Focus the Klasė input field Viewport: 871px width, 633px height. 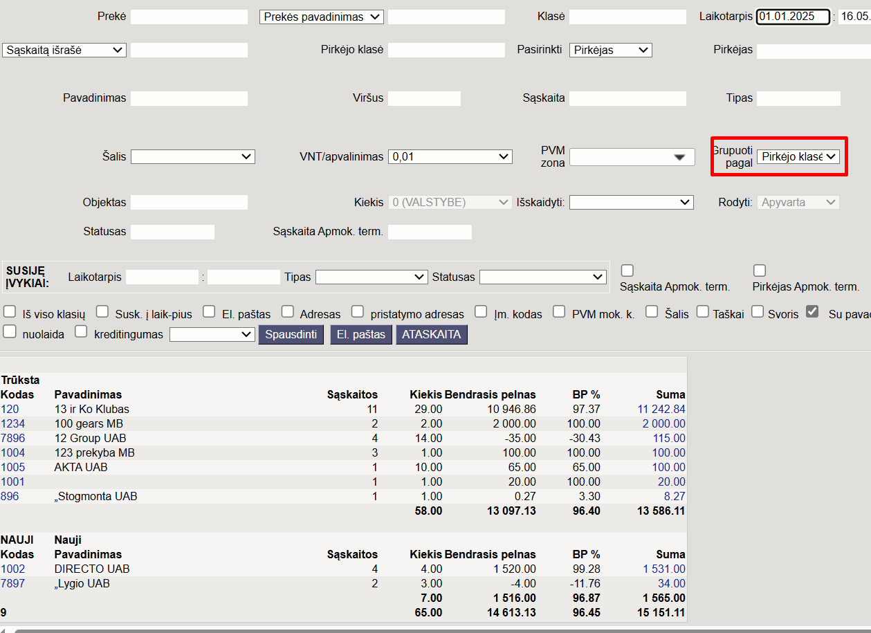tap(627, 17)
